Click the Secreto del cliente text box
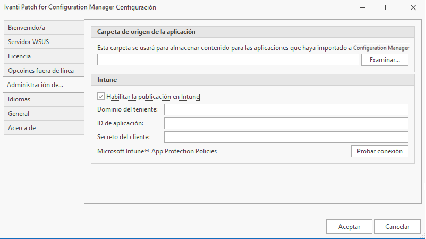 tap(286, 137)
